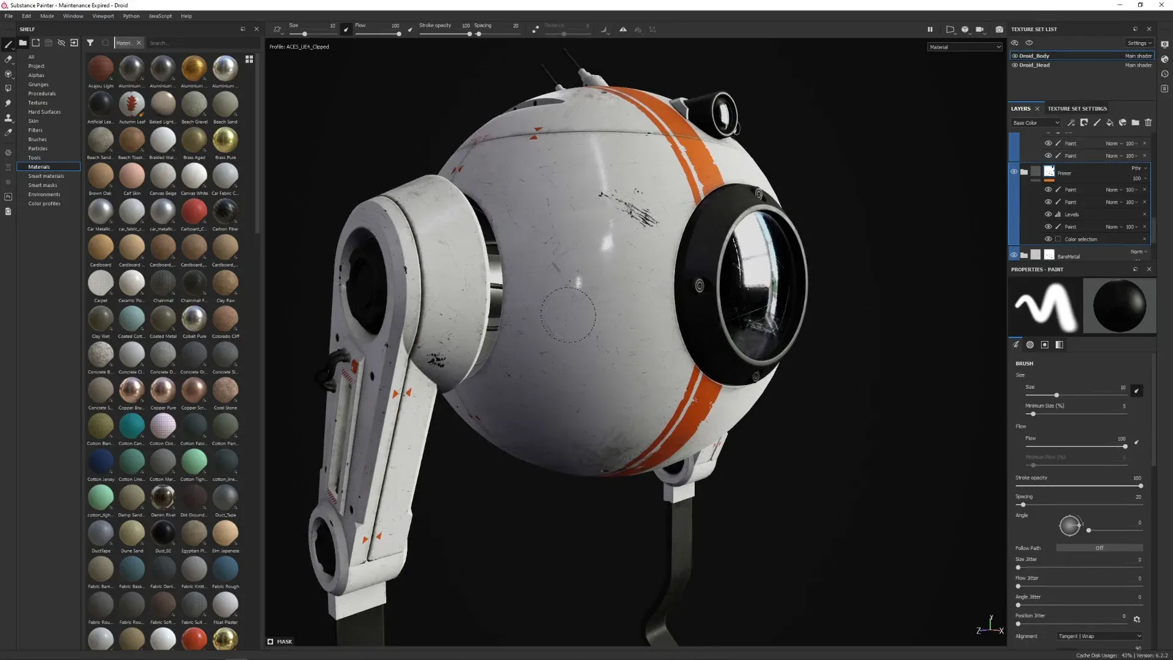Select the Eraser tool in left toolbar
The height and width of the screenshot is (660, 1173).
[8, 59]
